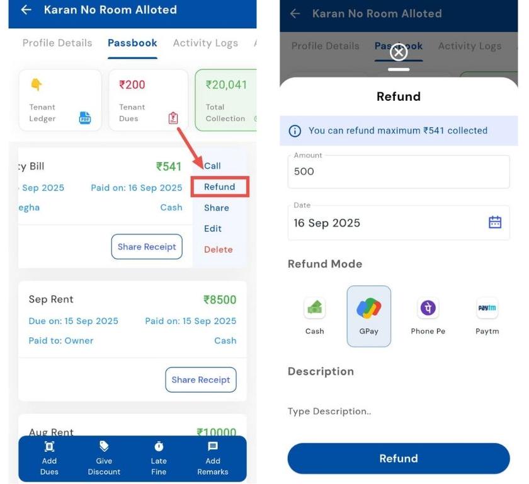Close the Refund sheet with X icon
Viewport: 529px width, 484px height.
tap(399, 52)
